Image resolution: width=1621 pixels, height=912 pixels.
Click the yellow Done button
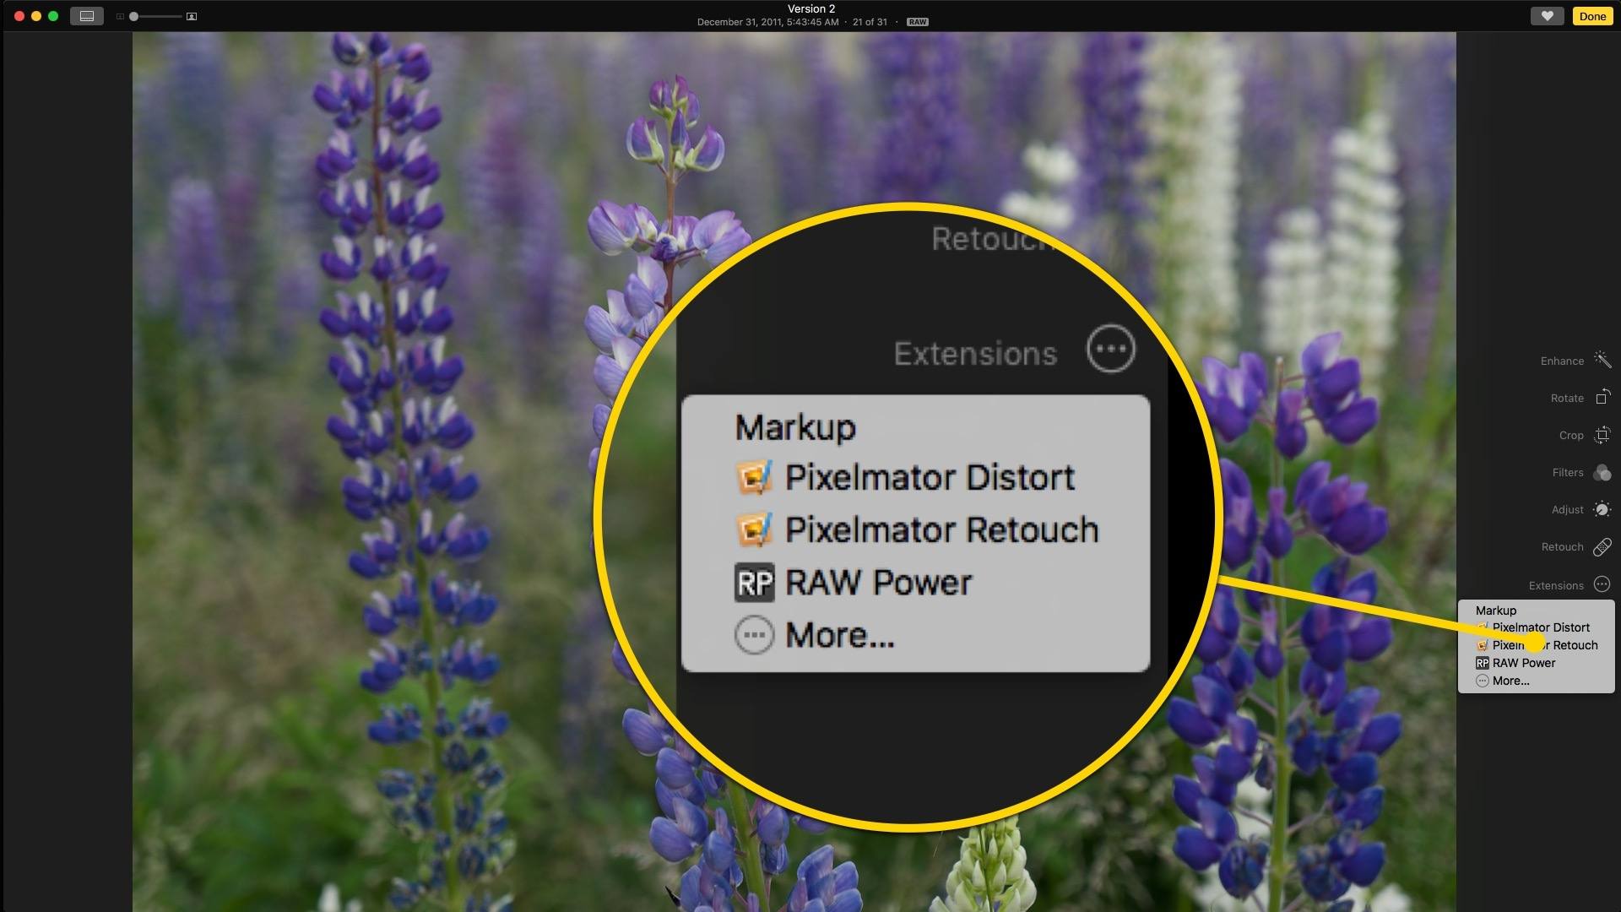(x=1592, y=16)
